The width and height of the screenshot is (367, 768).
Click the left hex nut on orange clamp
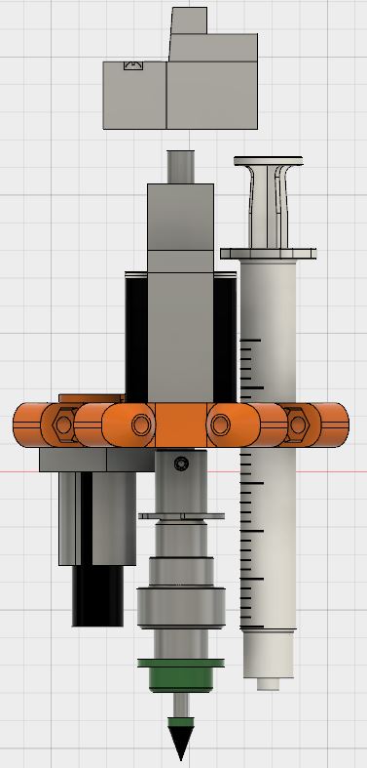click(x=63, y=424)
